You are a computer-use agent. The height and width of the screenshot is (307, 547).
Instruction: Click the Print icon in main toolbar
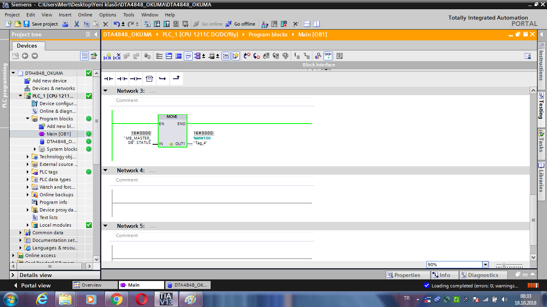click(65, 24)
